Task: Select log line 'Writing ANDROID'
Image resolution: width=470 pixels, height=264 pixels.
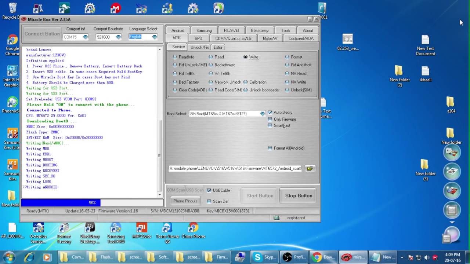Action: click(41, 187)
